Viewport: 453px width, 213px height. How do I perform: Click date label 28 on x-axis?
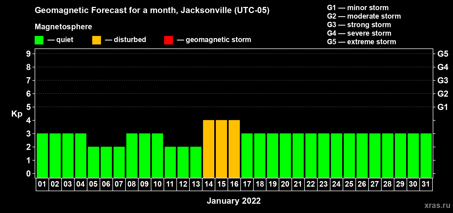pyautogui.click(x=387, y=184)
